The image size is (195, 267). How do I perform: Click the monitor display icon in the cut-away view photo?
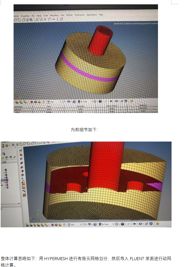(151, 224)
